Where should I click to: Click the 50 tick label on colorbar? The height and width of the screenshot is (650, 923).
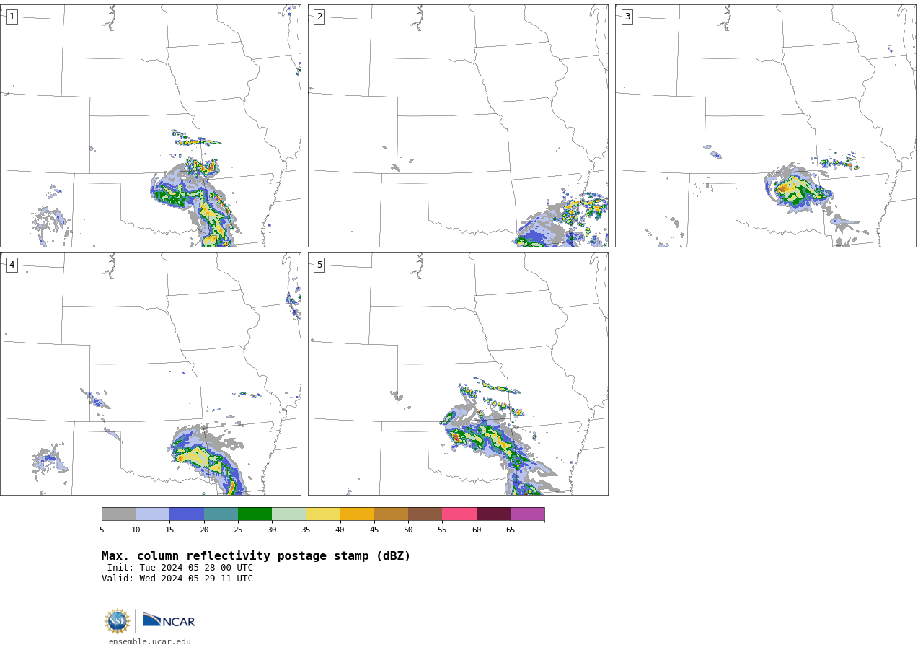coord(408,530)
